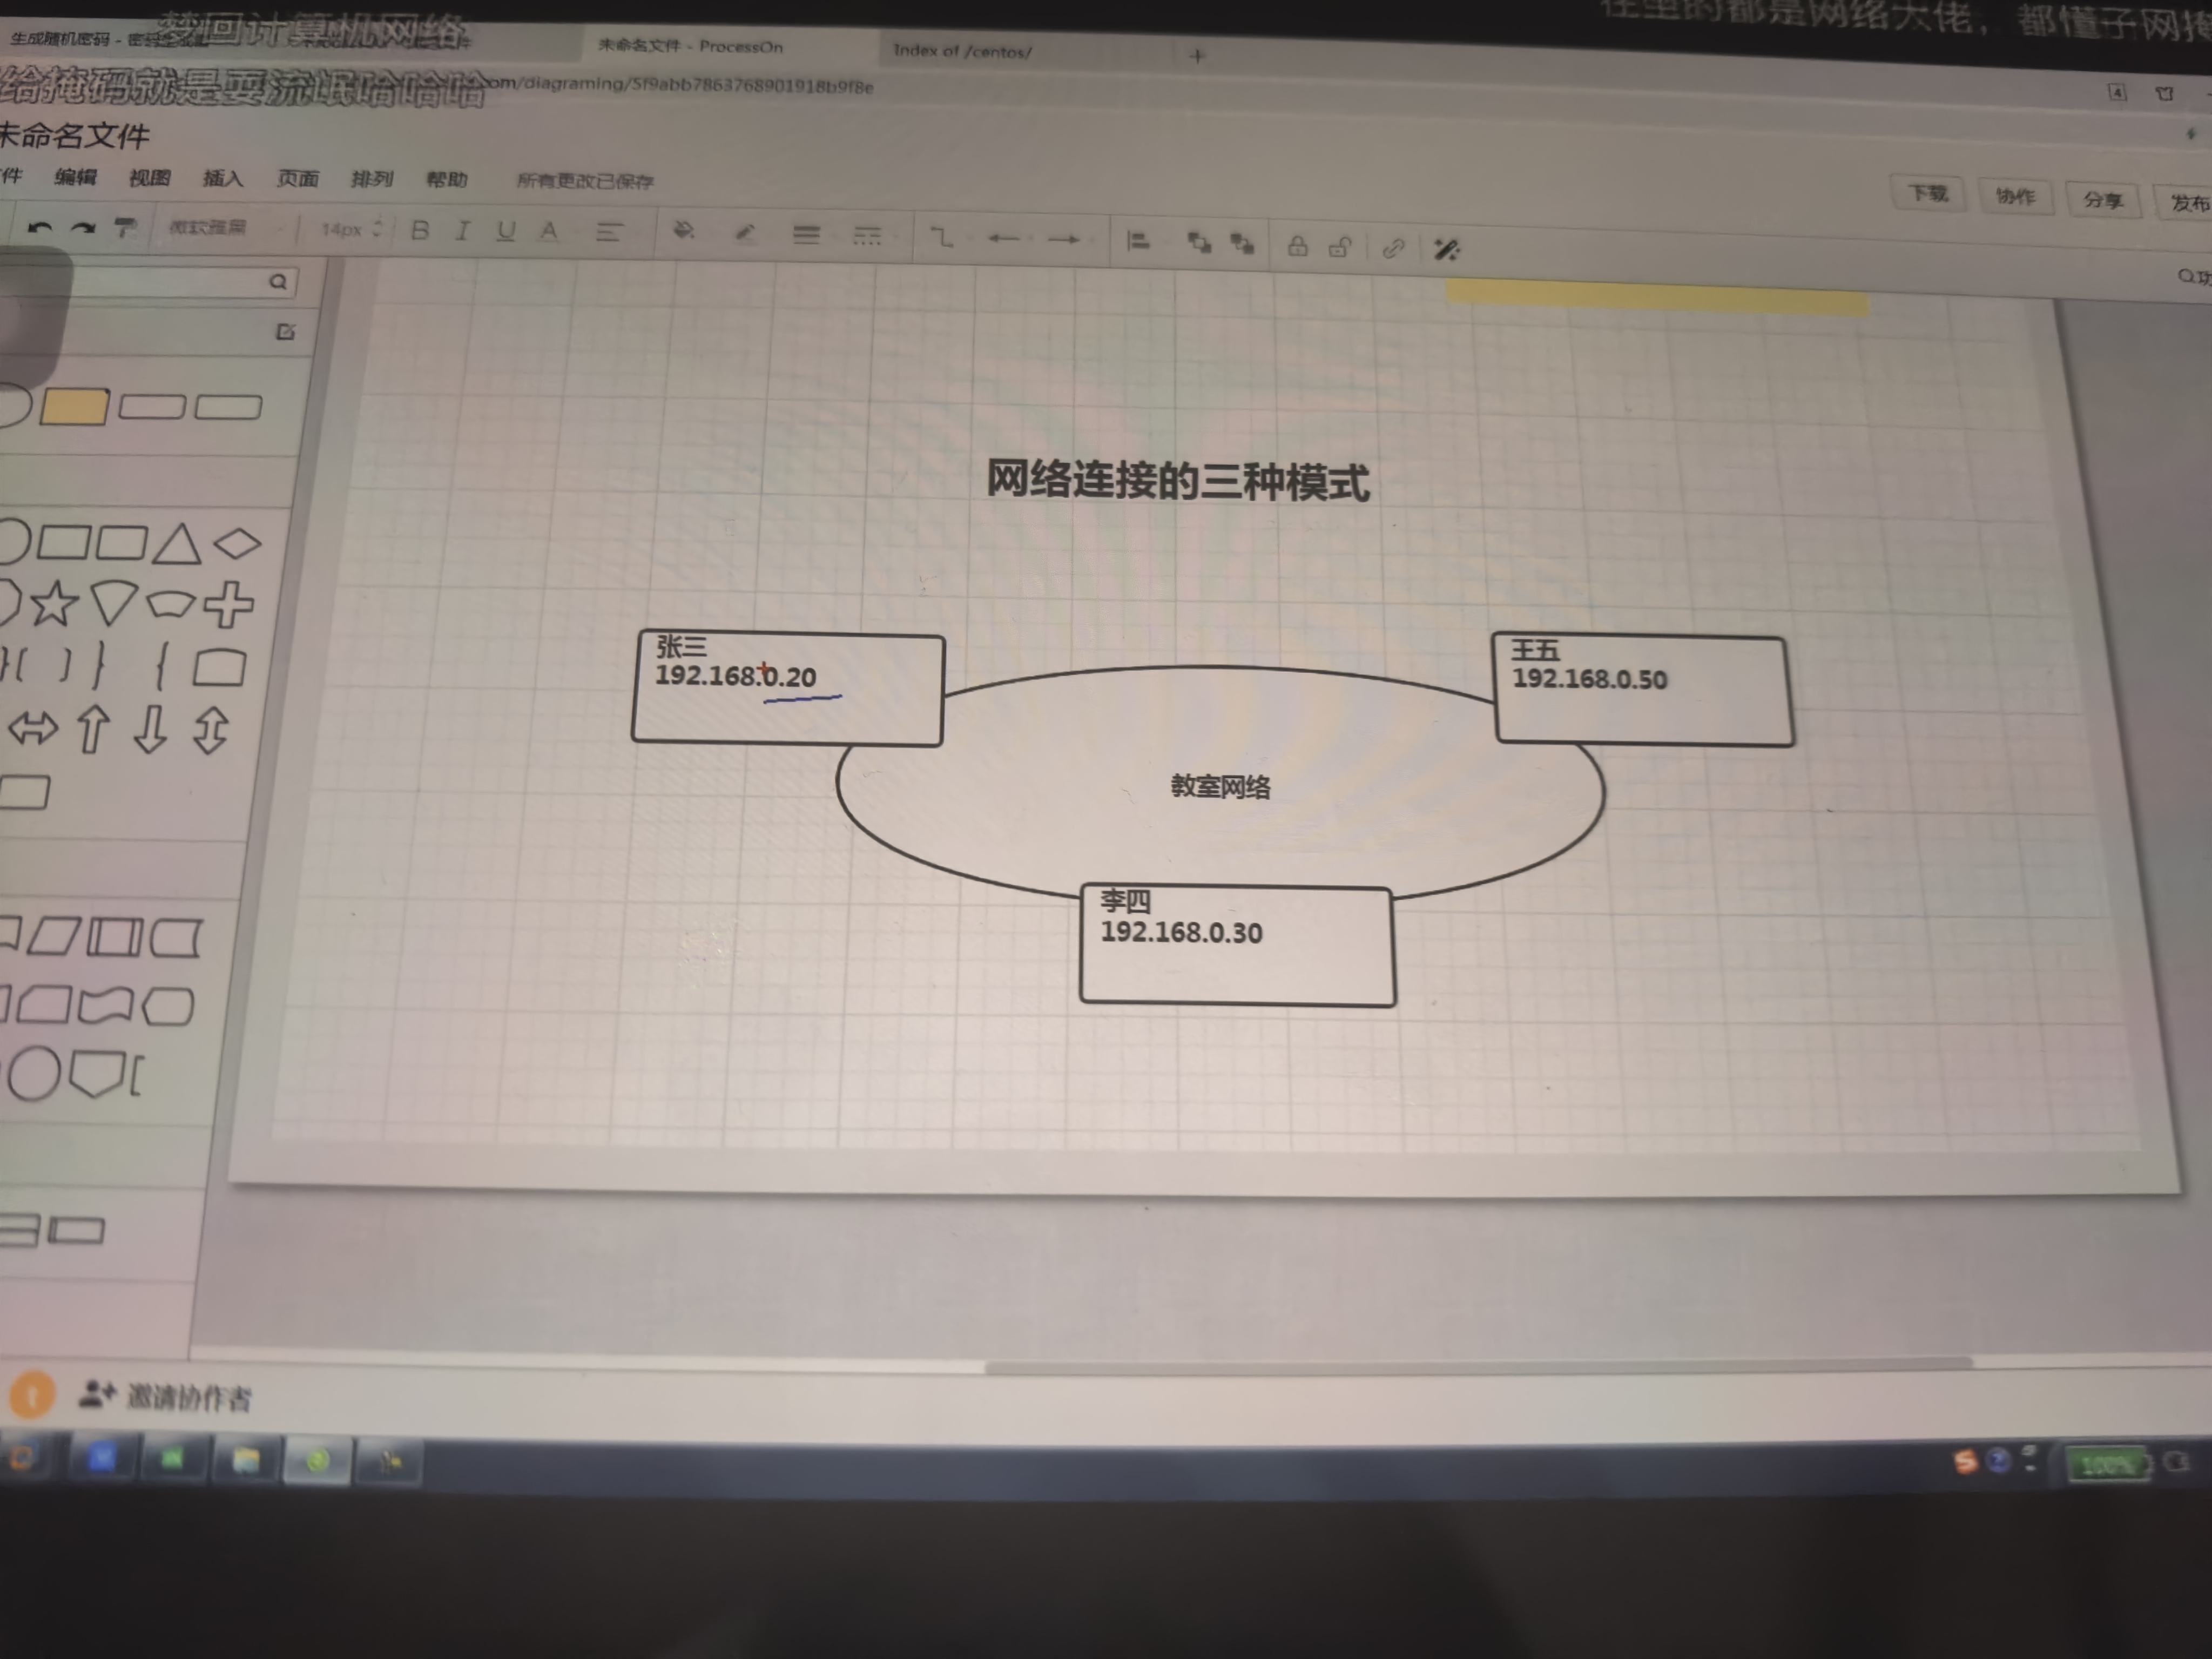Select the yellow filled rectangle swatch
This screenshot has height=1659, width=2212.
click(74, 407)
